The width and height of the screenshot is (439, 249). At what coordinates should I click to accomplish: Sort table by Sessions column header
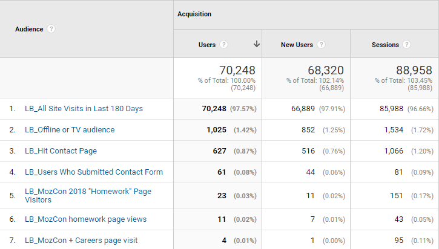tap(385, 45)
